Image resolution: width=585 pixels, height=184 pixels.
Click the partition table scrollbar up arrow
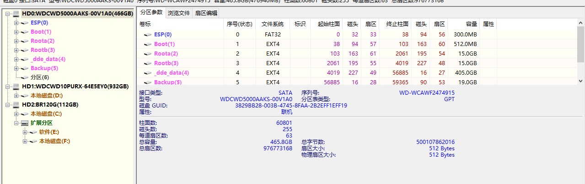tap(580, 23)
